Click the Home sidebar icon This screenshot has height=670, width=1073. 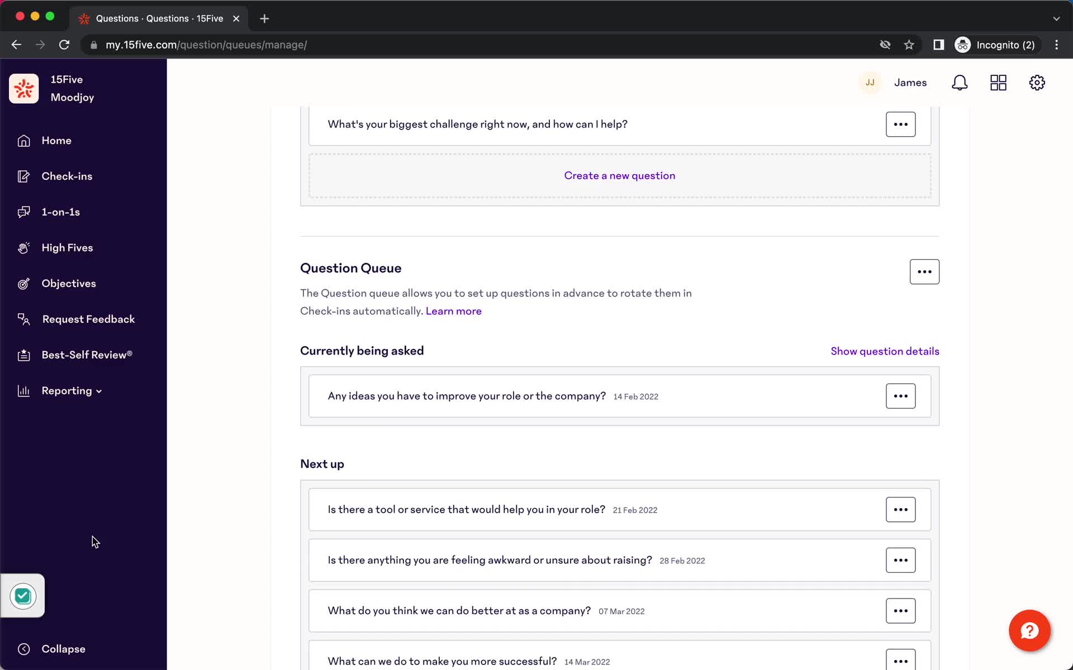tap(23, 141)
